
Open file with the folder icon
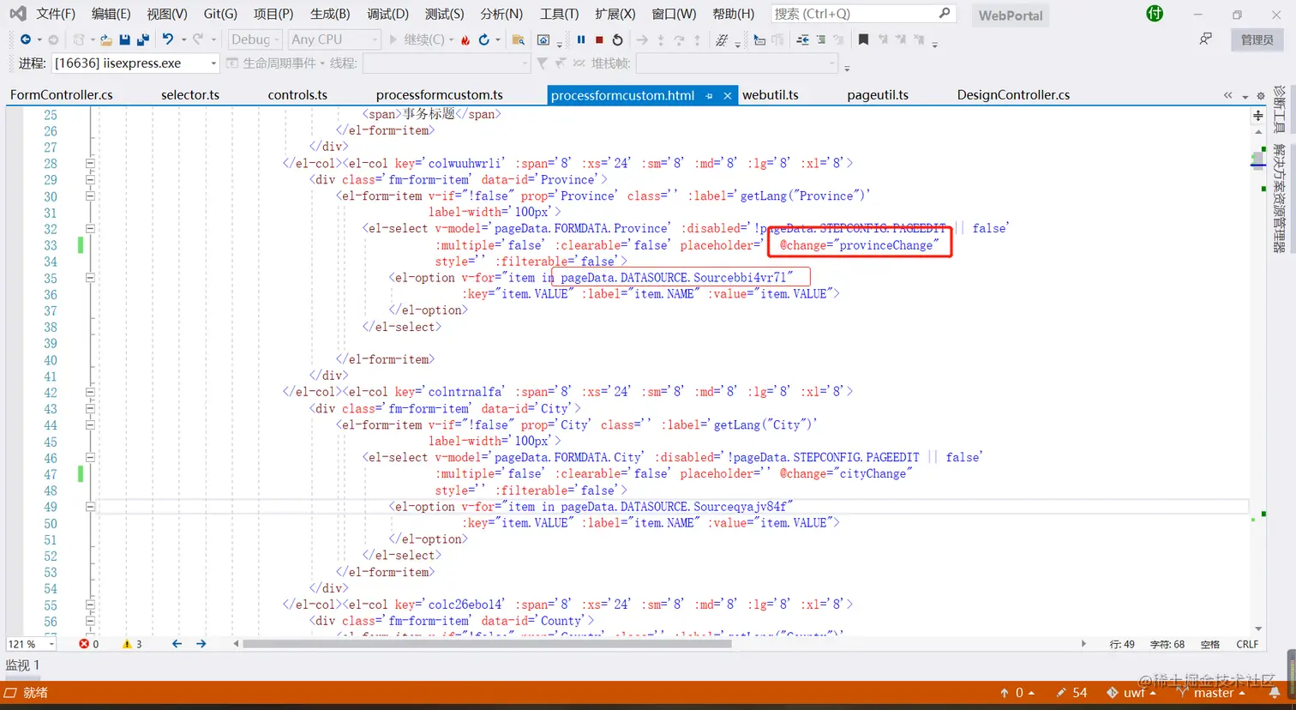coord(105,39)
